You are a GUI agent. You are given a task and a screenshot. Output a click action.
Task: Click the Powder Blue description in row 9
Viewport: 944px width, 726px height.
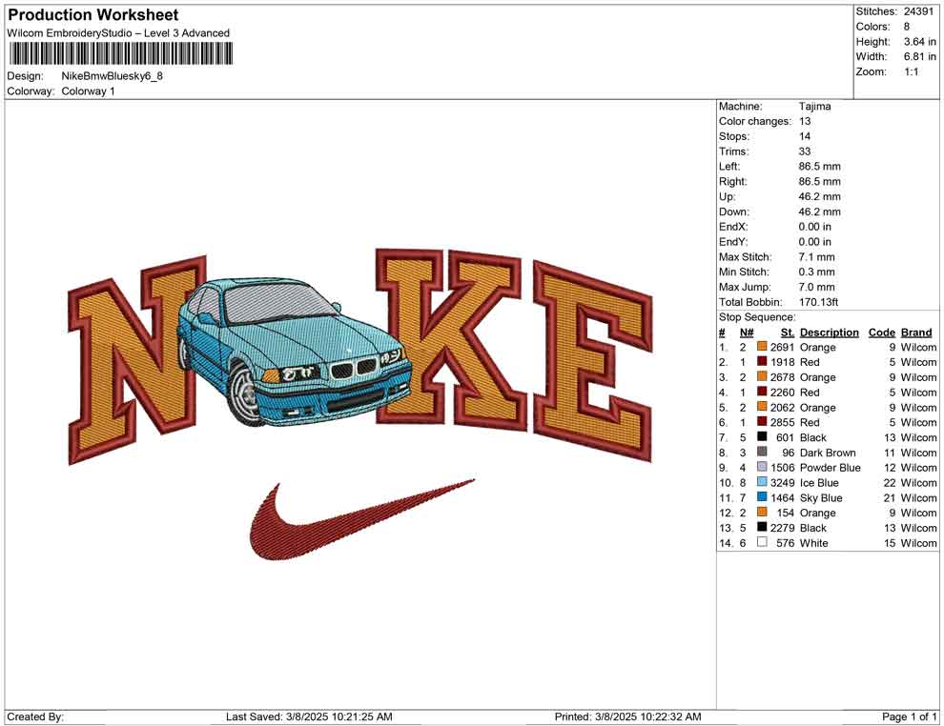(830, 468)
